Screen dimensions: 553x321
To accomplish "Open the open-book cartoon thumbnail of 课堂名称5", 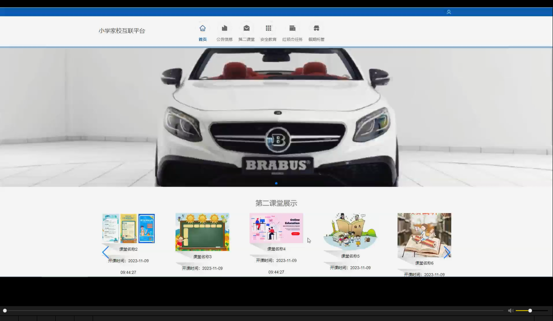I will (350, 232).
